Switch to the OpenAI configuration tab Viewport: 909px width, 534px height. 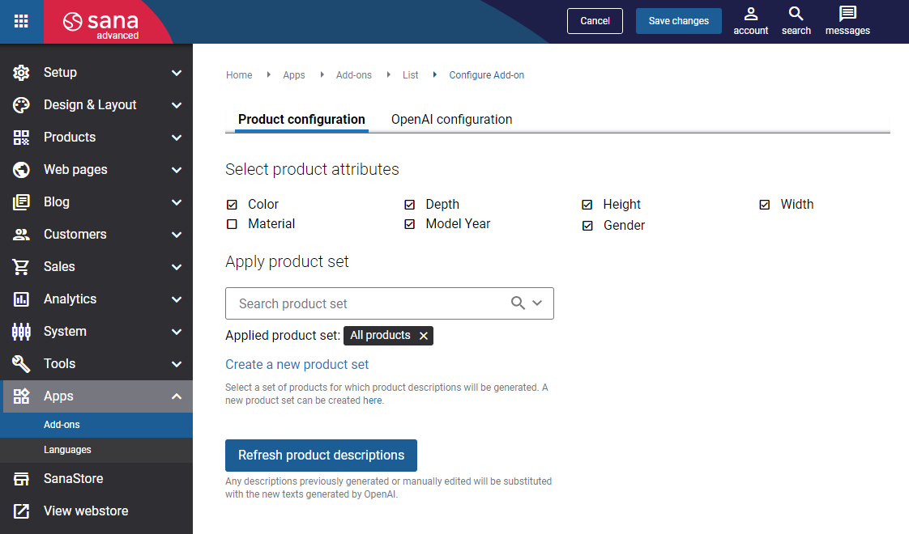pyautogui.click(x=451, y=119)
